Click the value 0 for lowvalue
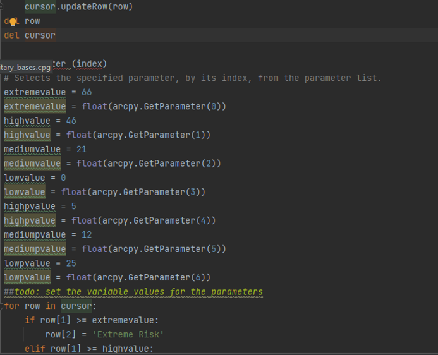This screenshot has height=355, width=438. (x=63, y=177)
